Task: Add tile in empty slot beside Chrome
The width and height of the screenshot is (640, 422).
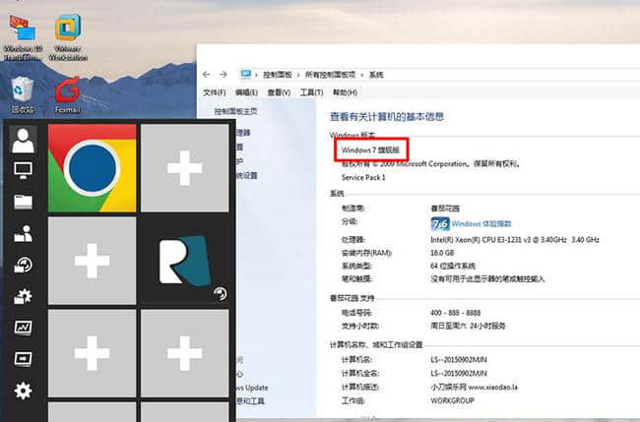Action: [x=184, y=168]
